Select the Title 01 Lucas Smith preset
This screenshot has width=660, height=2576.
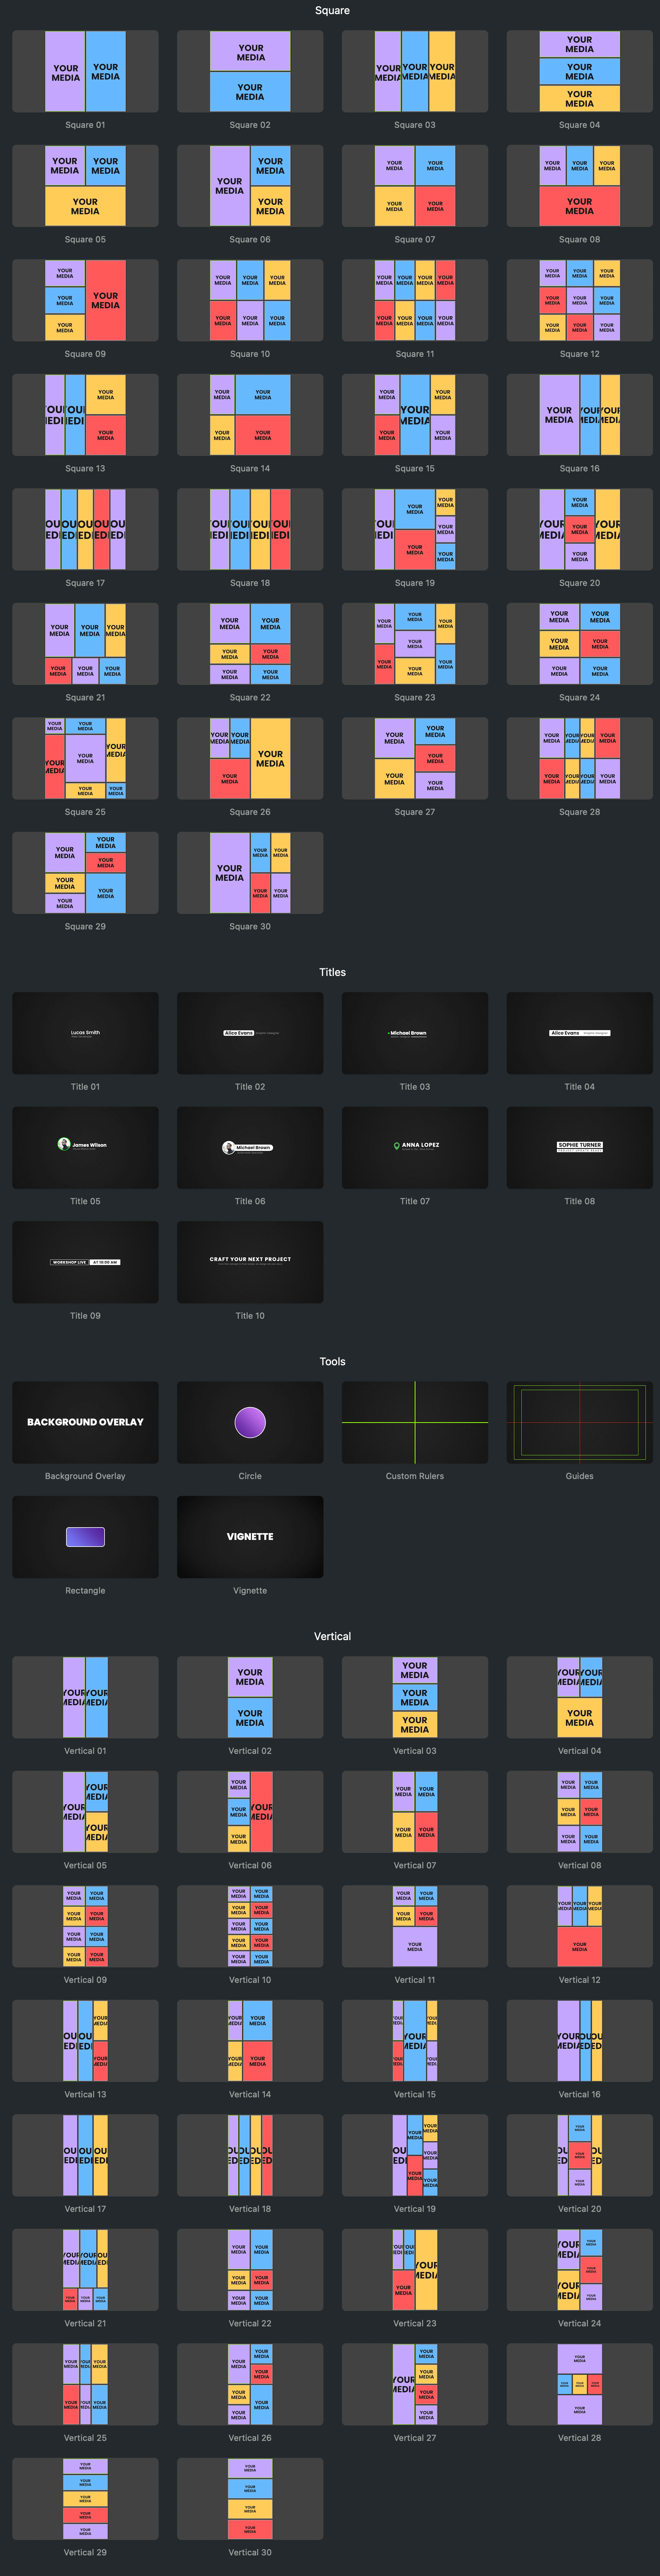85,1033
